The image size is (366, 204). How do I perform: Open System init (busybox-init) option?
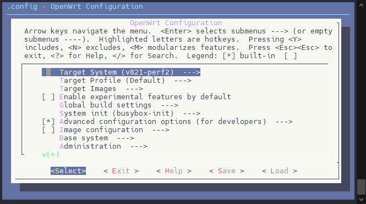coord(130,114)
